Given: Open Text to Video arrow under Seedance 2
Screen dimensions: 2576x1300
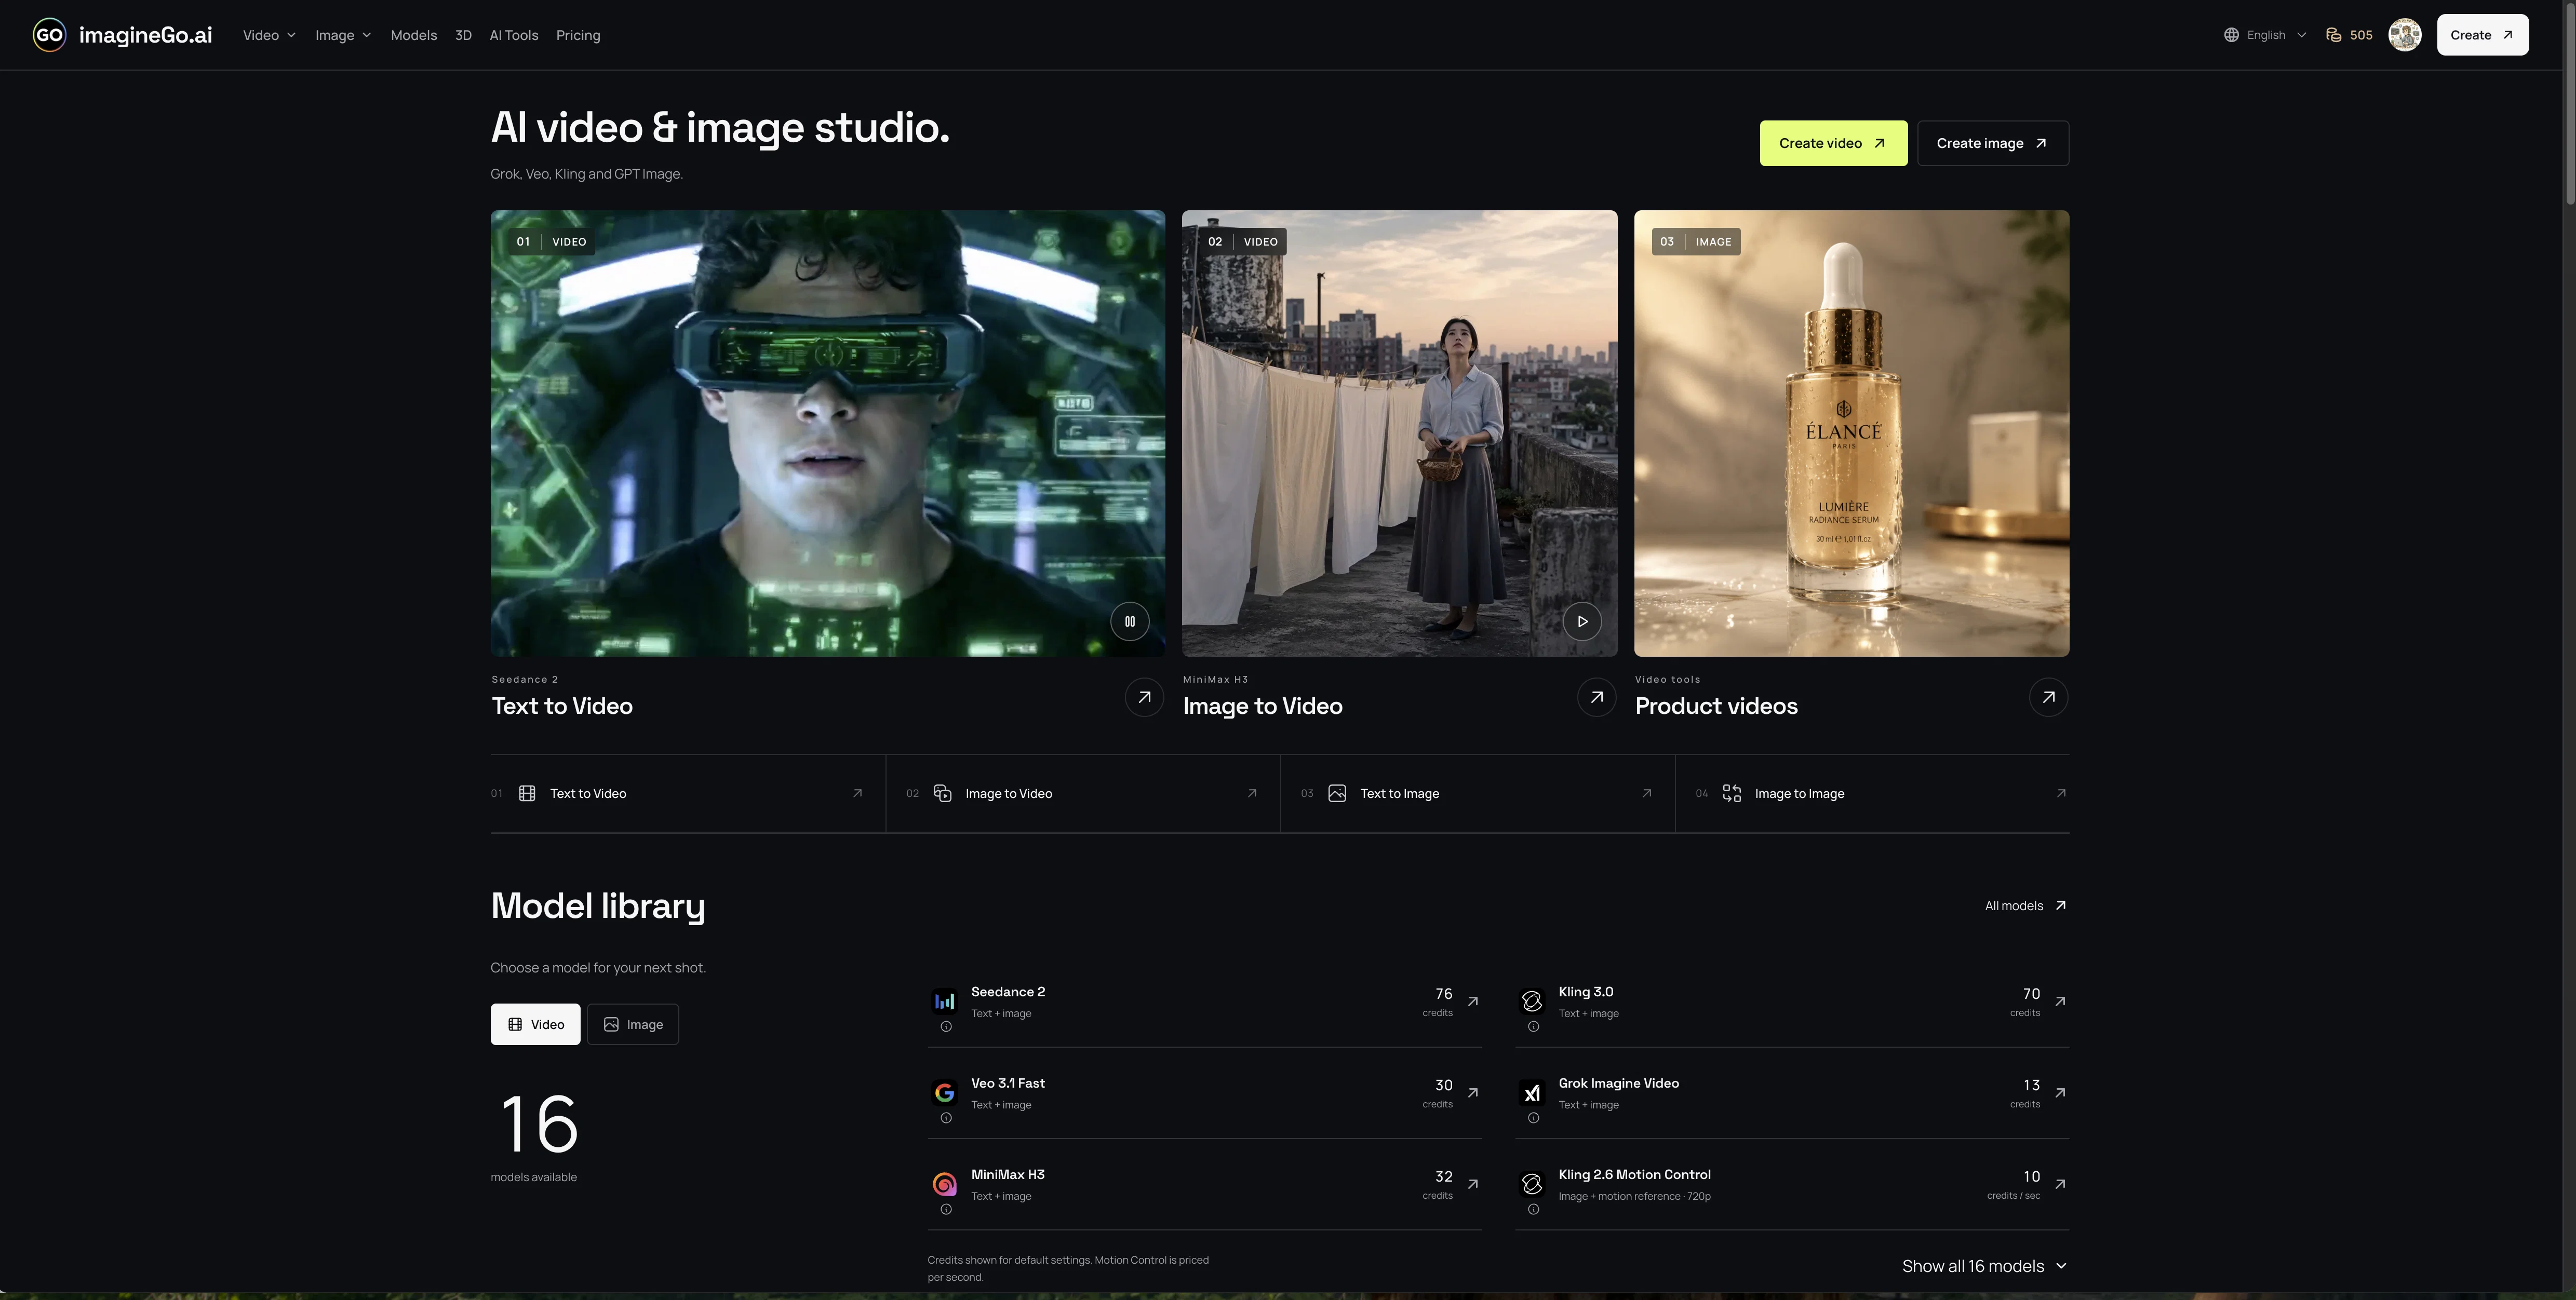Looking at the screenshot, I should point(1144,697).
